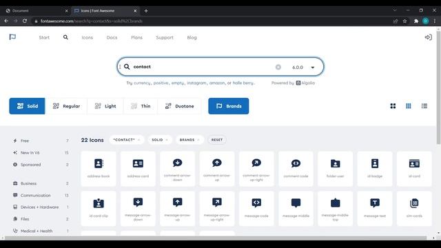Click the Font Awesome flag logo

pyautogui.click(x=12, y=37)
